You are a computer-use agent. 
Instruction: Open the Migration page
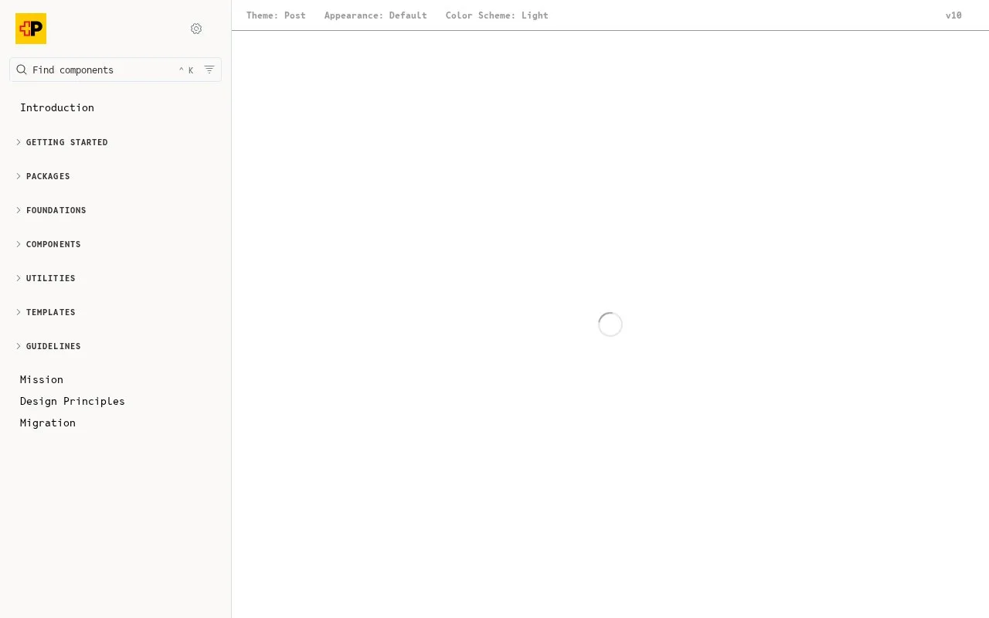click(48, 423)
